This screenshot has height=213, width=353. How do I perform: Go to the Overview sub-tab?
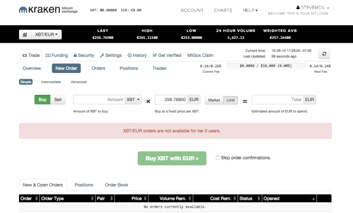[x=32, y=69]
